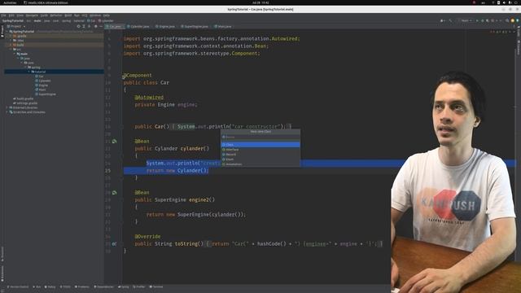This screenshot has width=521, height=293.
Task: Open the Version Control tool window
Action: coord(18,286)
